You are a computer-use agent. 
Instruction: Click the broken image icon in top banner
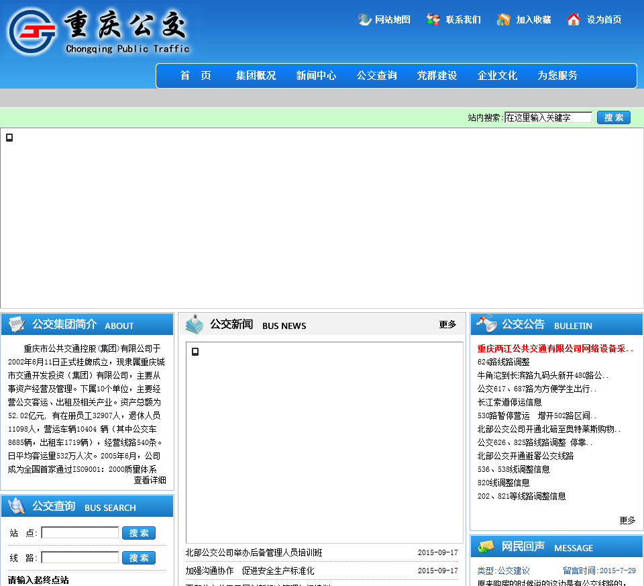pos(9,138)
